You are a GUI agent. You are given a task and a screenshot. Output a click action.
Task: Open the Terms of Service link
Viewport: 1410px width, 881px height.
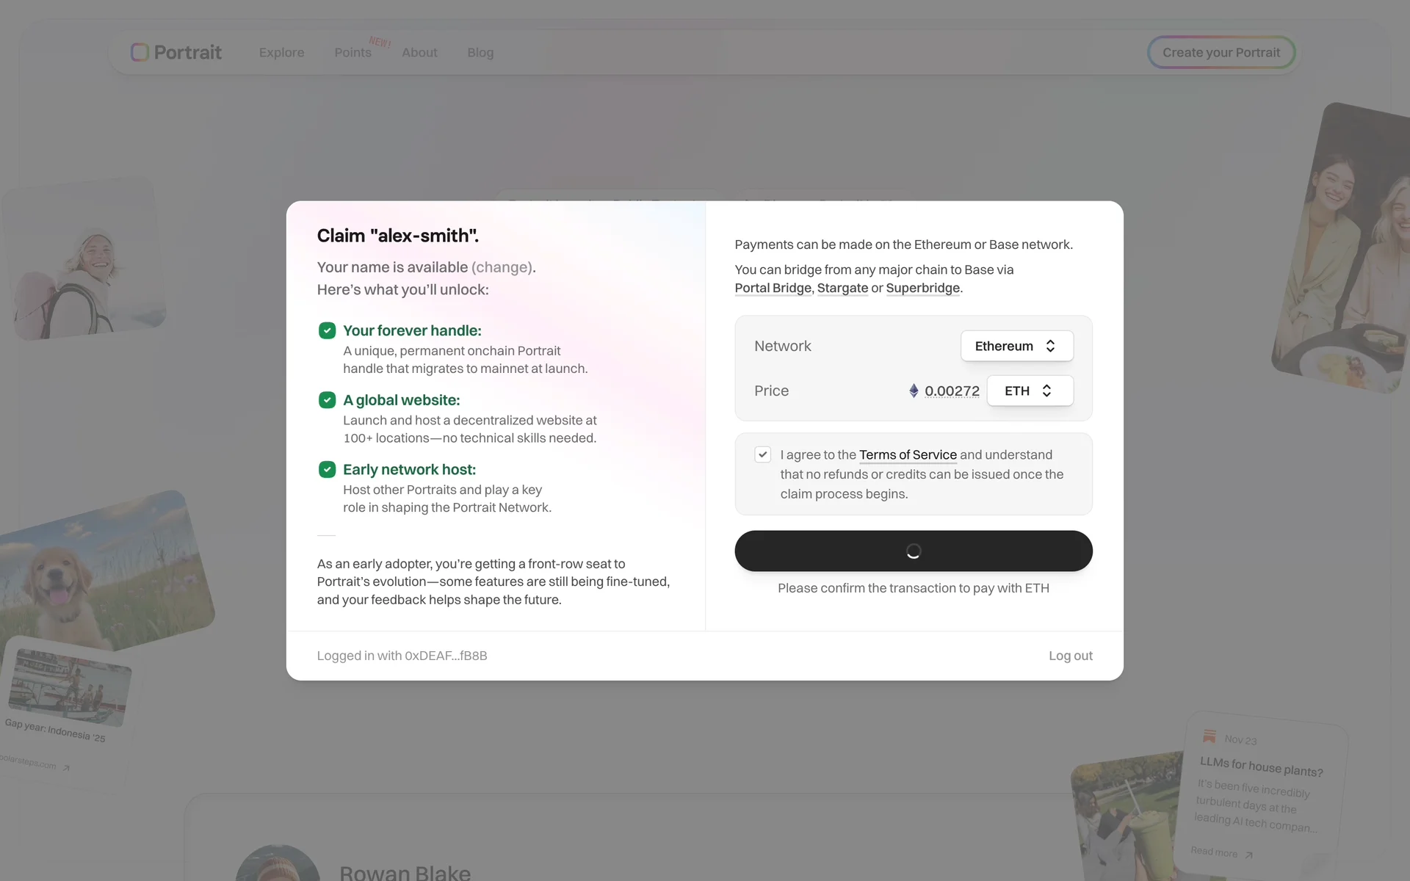908,454
